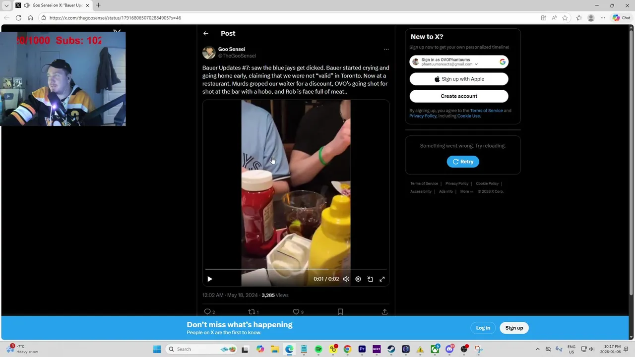Open video settings gear
This screenshot has width=635, height=357.
click(358, 279)
